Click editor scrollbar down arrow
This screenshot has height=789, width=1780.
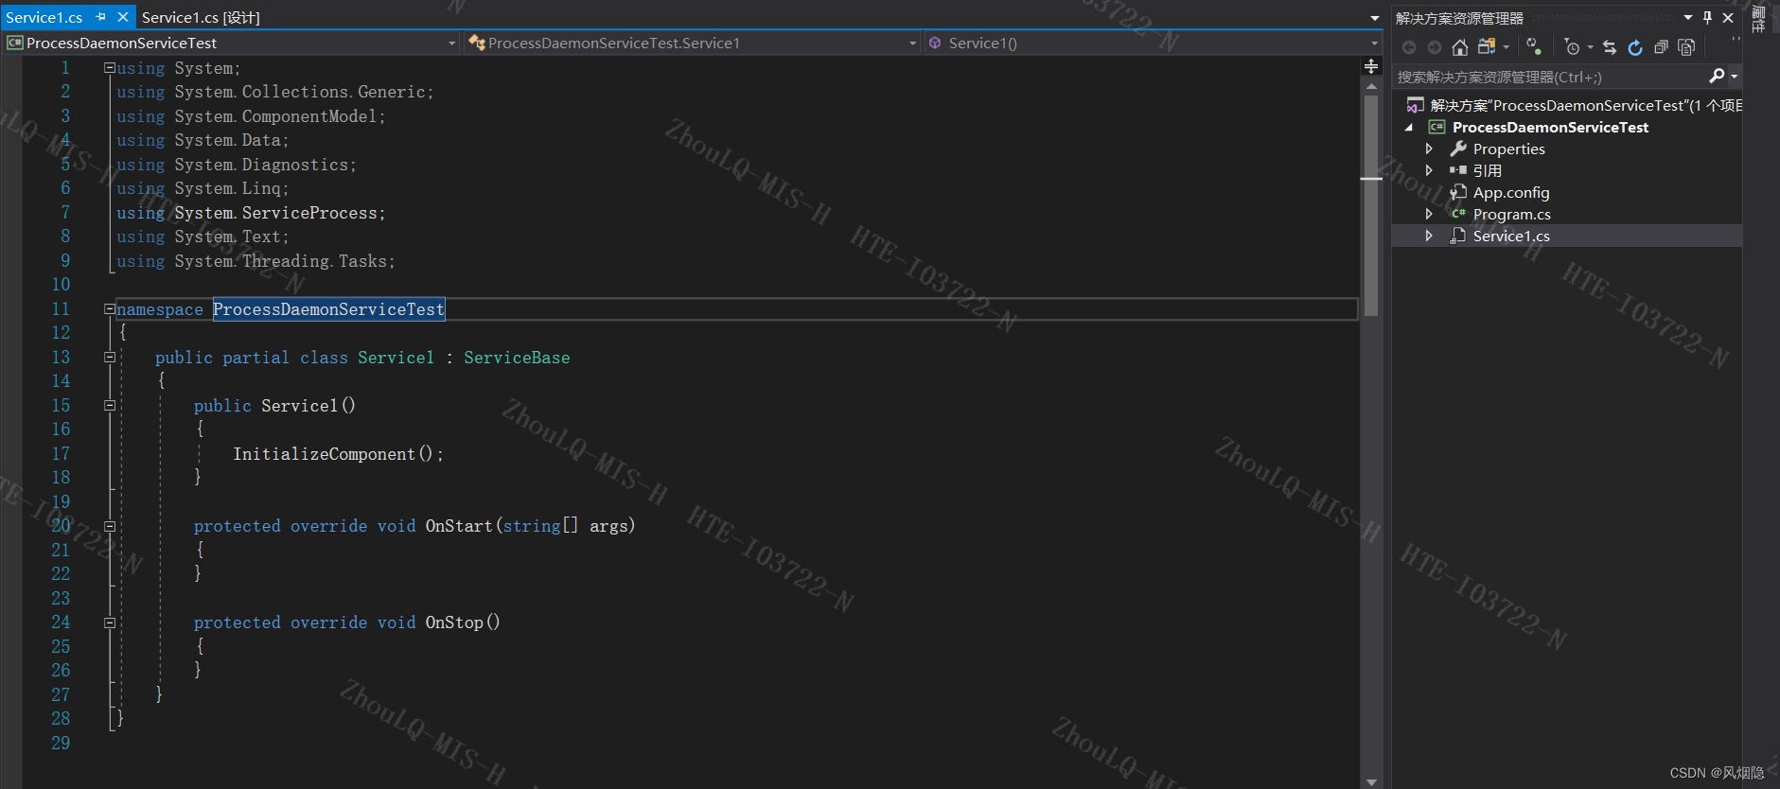point(1371,781)
